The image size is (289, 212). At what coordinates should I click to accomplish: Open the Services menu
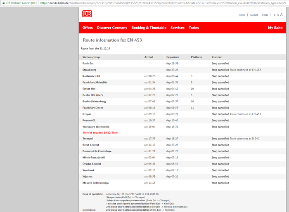tap(178, 28)
